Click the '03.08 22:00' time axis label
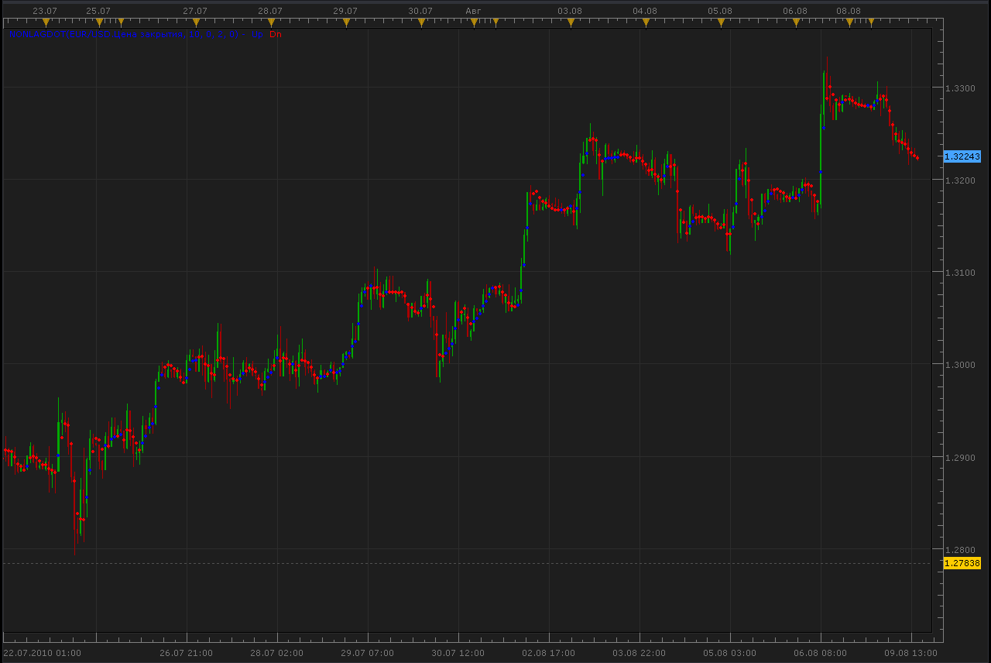This screenshot has width=991, height=663. (640, 653)
